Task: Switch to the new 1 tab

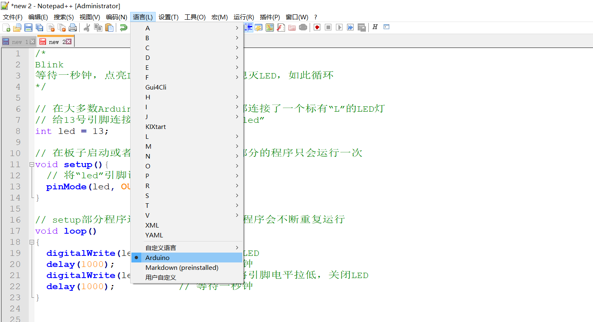Action: coord(18,41)
